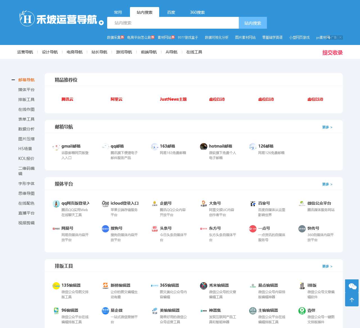Click the 图片素材网站 ad link

pyautogui.click(x=245, y=37)
